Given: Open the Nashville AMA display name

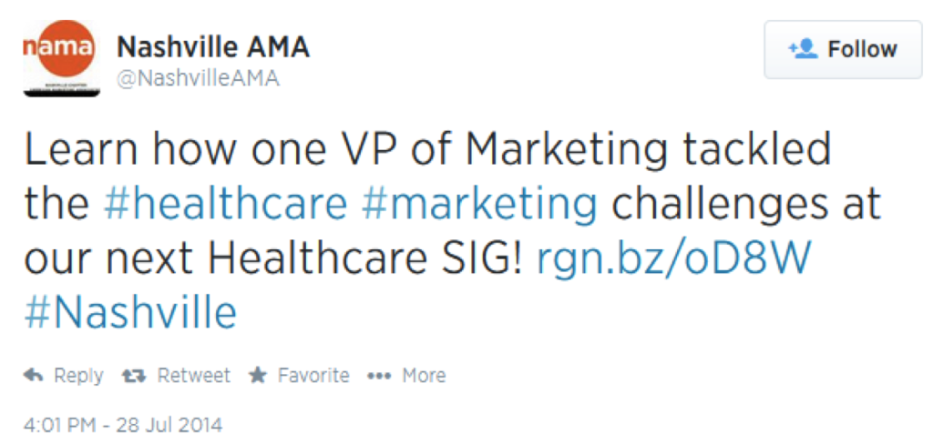Looking at the screenshot, I should [213, 47].
